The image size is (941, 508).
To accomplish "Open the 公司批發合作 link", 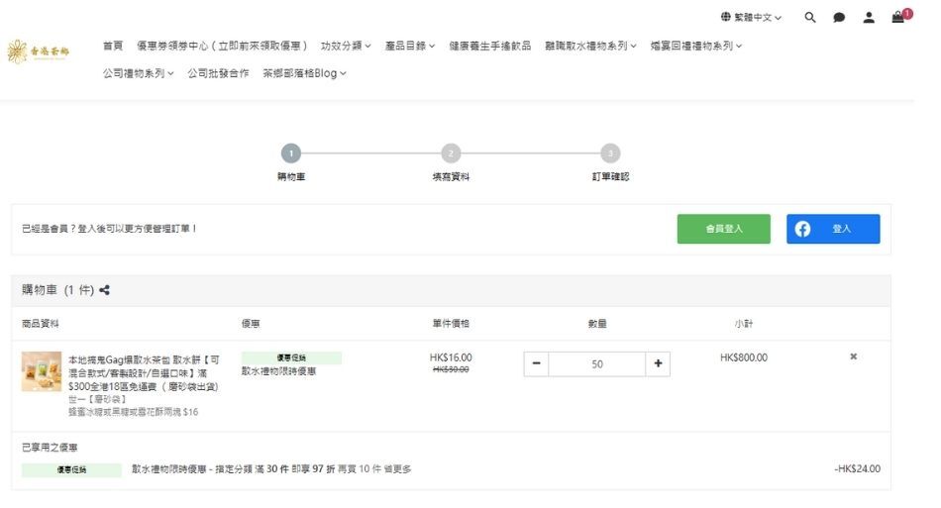I will pos(218,73).
